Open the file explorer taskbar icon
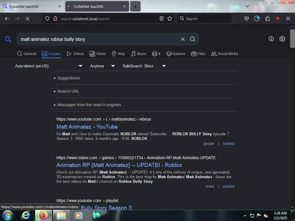The height and width of the screenshot is (221, 295). [x=61, y=215]
